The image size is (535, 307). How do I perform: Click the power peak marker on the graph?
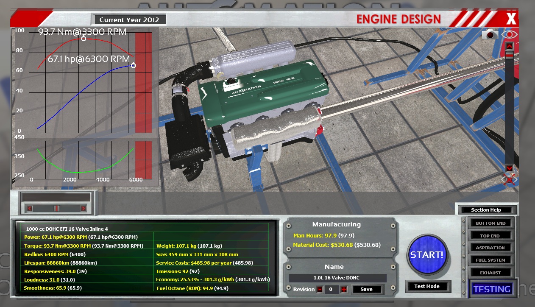[133, 65]
